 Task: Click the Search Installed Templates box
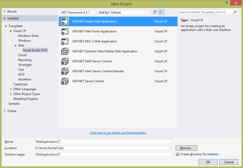pos(205,12)
